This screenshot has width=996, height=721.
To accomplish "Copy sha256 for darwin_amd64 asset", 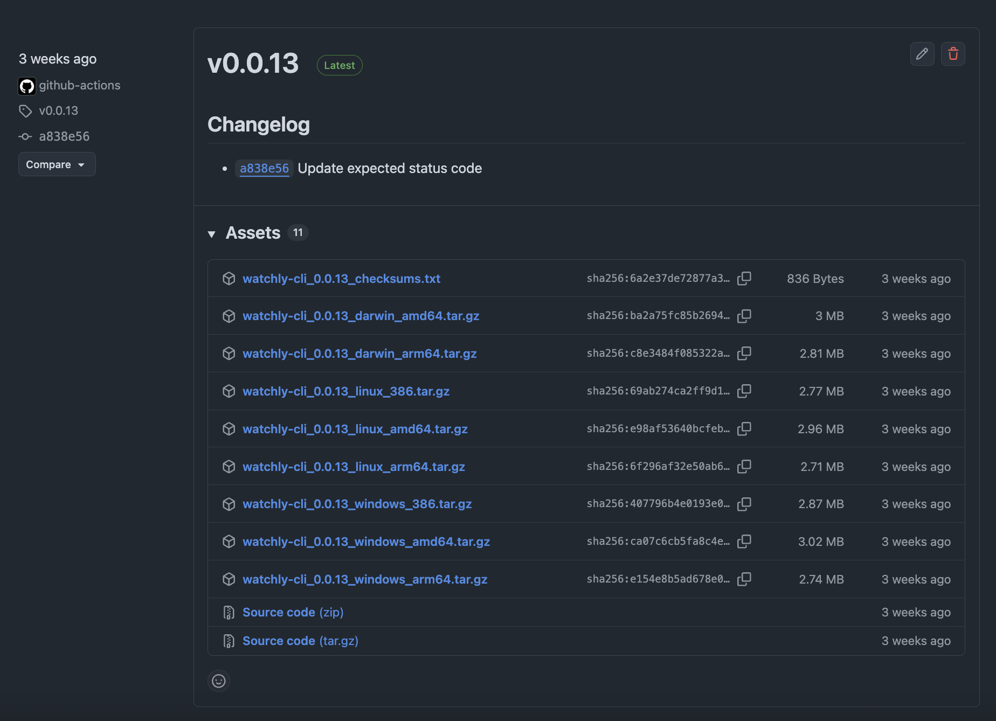I will coord(744,316).
